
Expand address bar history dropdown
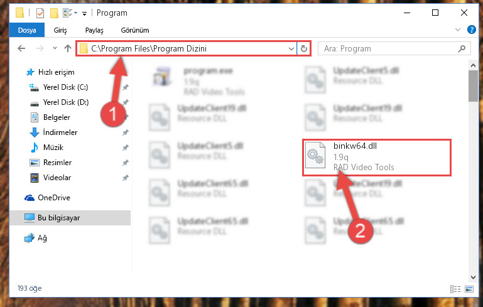pos(291,48)
